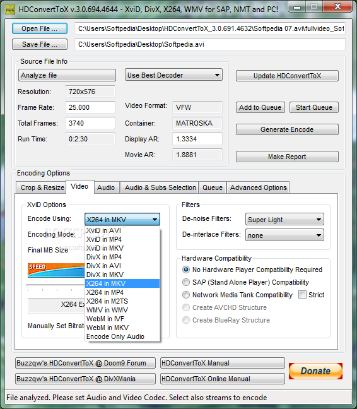Click Generate Encode button
Image resolution: width=357 pixels, height=409 pixels.
click(287, 129)
